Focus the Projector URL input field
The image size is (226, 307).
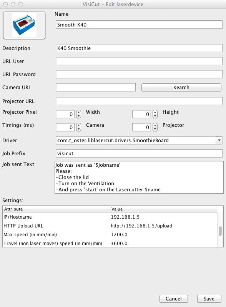(x=139, y=101)
